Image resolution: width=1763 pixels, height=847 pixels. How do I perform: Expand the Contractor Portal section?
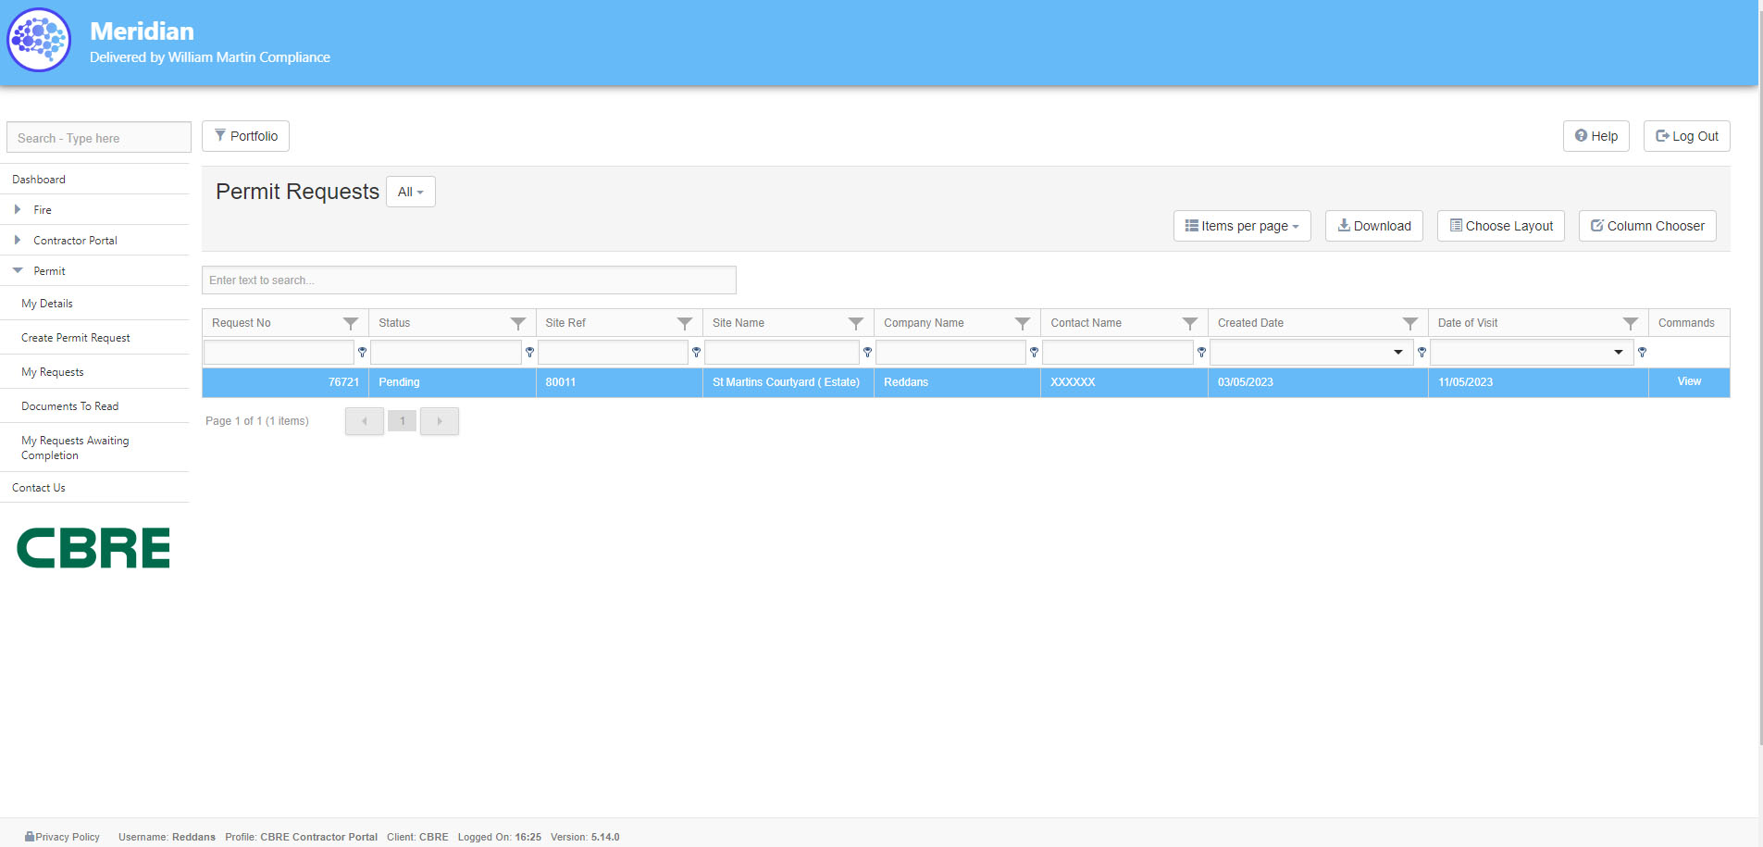click(x=18, y=241)
